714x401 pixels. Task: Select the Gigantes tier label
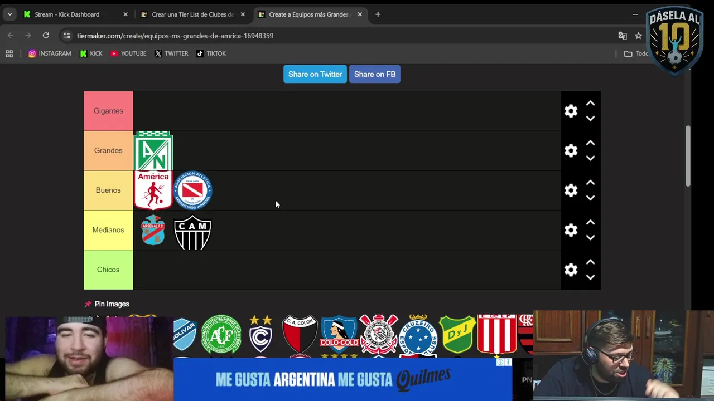[108, 111]
